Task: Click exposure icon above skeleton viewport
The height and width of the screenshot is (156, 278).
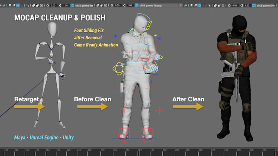Action: [x=48, y=5]
